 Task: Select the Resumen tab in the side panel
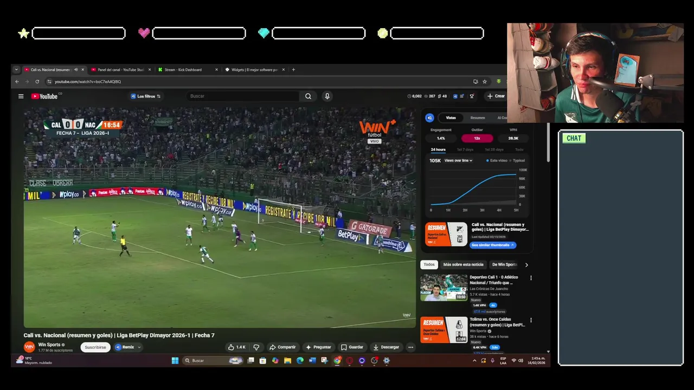(x=478, y=118)
